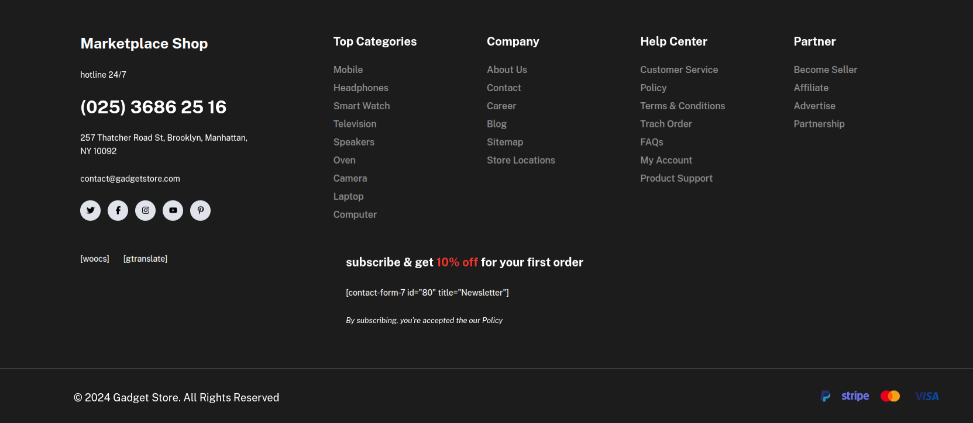Open Customer Service help page
Viewport: 973px width, 423px height.
[x=679, y=70]
